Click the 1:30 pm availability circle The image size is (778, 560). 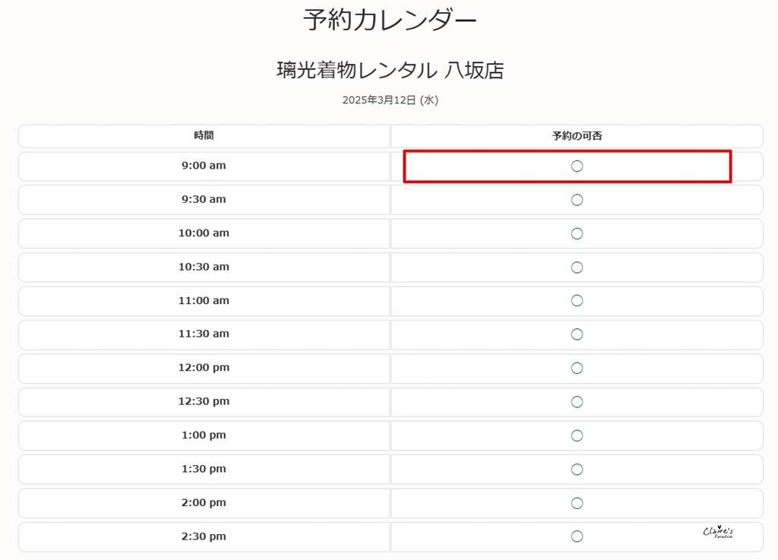pyautogui.click(x=577, y=470)
